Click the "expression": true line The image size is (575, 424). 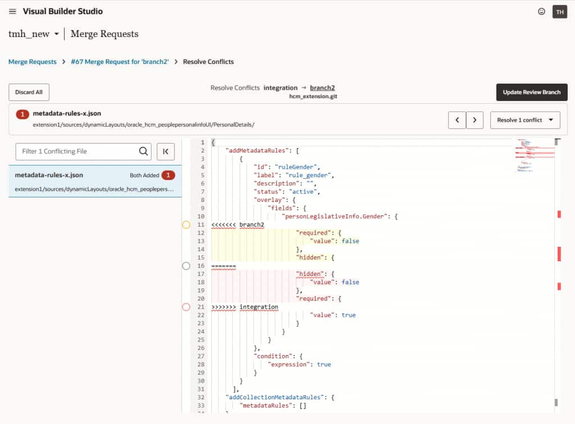point(299,365)
